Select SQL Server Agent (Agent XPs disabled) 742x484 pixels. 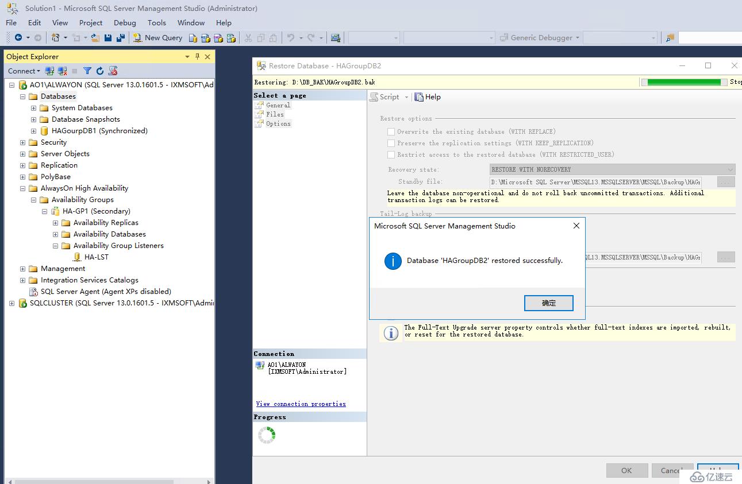point(106,292)
